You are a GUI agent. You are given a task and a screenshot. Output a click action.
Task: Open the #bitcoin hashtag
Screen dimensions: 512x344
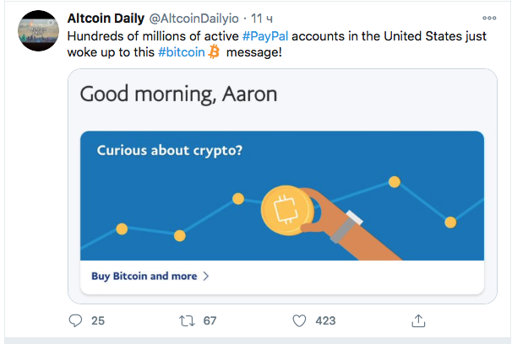[182, 52]
